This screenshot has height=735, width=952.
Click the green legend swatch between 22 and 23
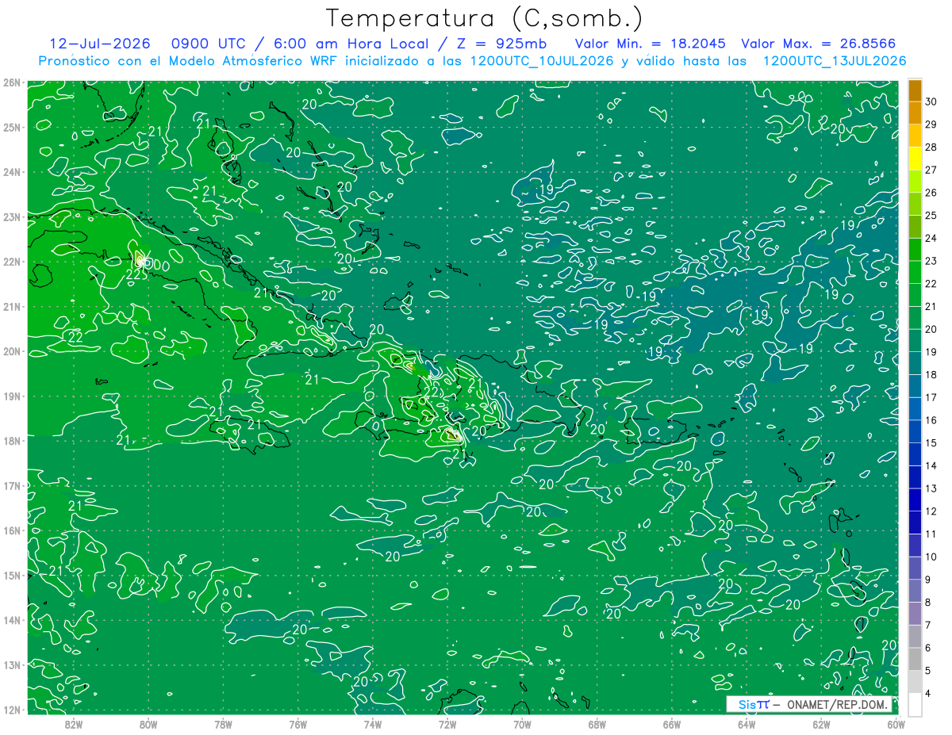tap(915, 272)
